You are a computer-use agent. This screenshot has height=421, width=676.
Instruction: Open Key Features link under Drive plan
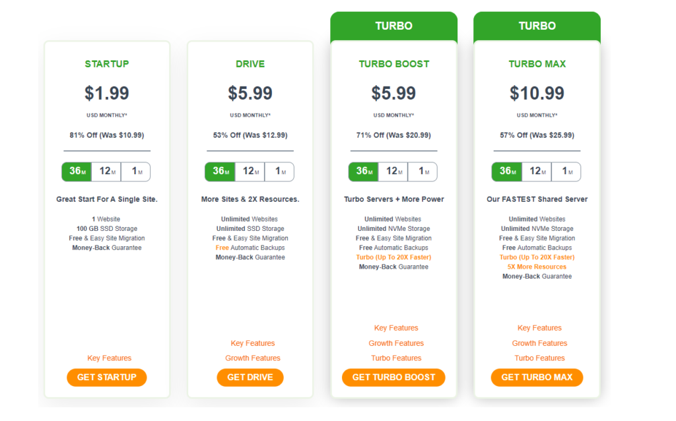(x=253, y=343)
